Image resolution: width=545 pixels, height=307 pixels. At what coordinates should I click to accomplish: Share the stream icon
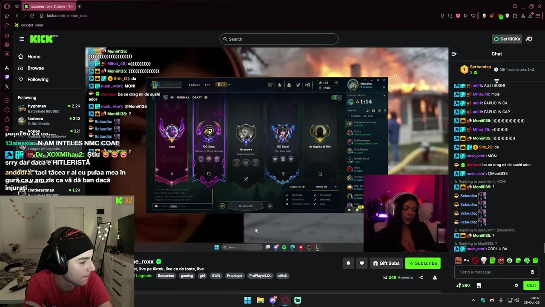pyautogui.click(x=421, y=278)
